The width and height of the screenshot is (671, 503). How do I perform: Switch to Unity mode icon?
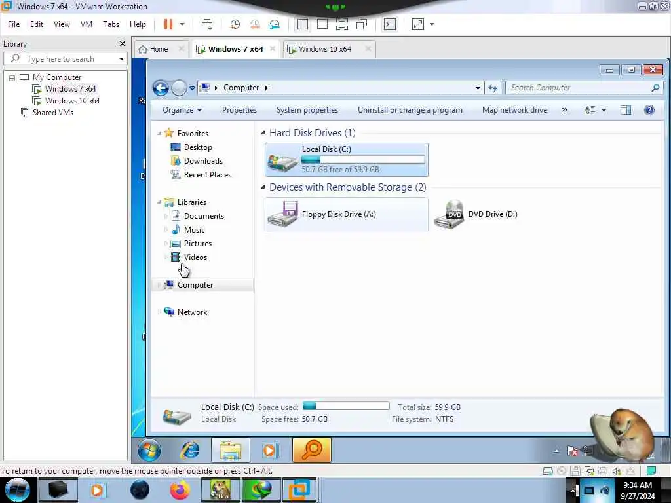click(362, 24)
